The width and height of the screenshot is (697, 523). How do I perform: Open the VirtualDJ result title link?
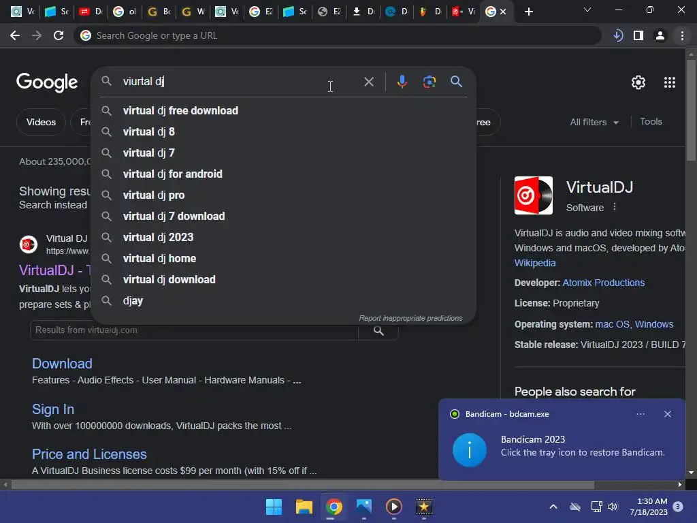tap(55, 270)
